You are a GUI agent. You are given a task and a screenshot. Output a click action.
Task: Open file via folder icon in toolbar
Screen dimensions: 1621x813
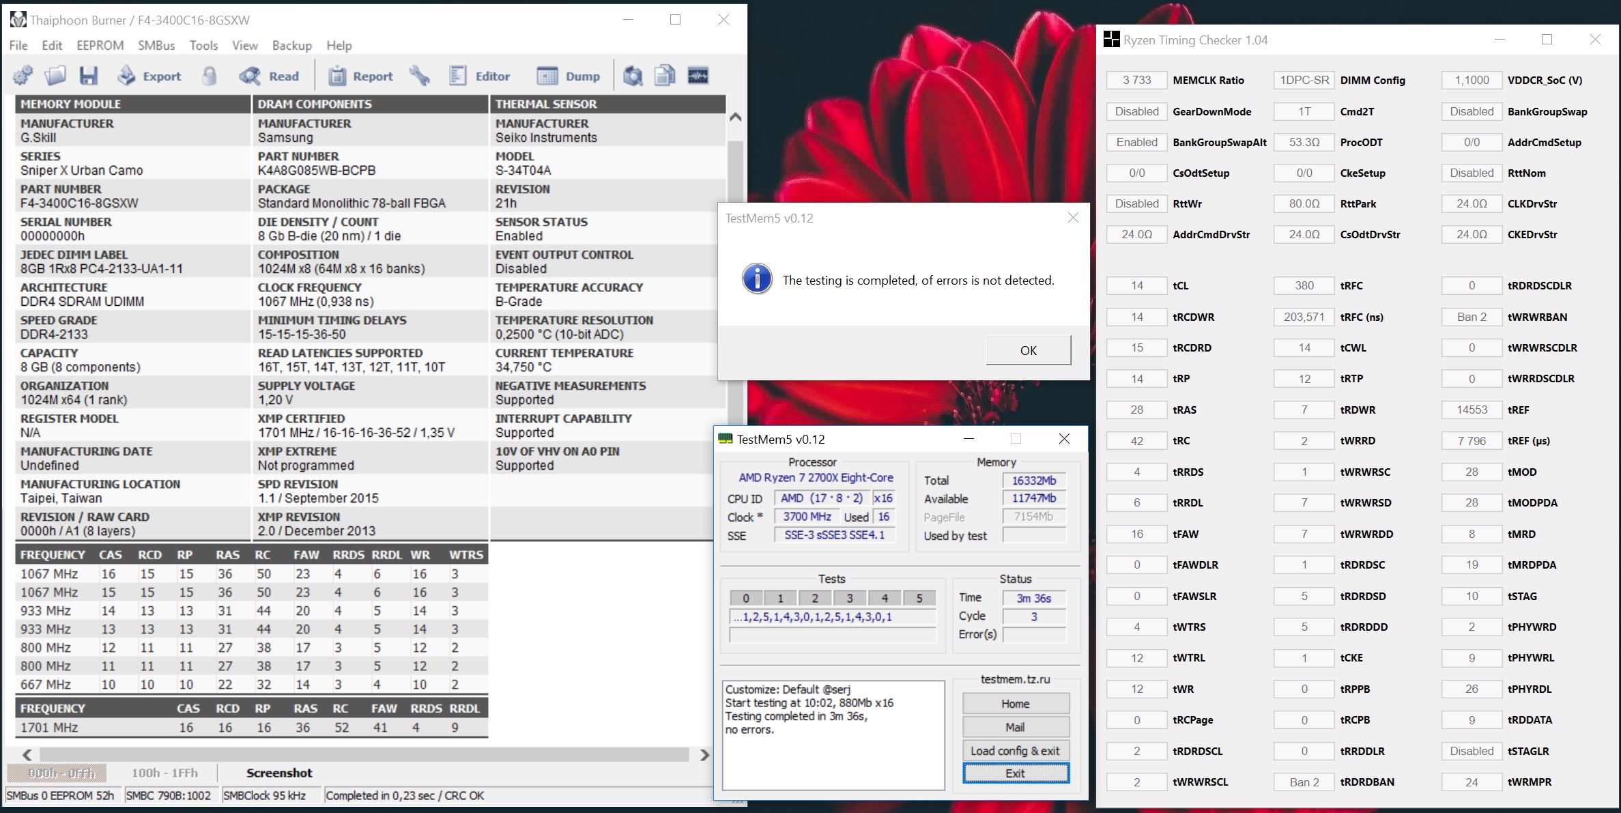(56, 76)
